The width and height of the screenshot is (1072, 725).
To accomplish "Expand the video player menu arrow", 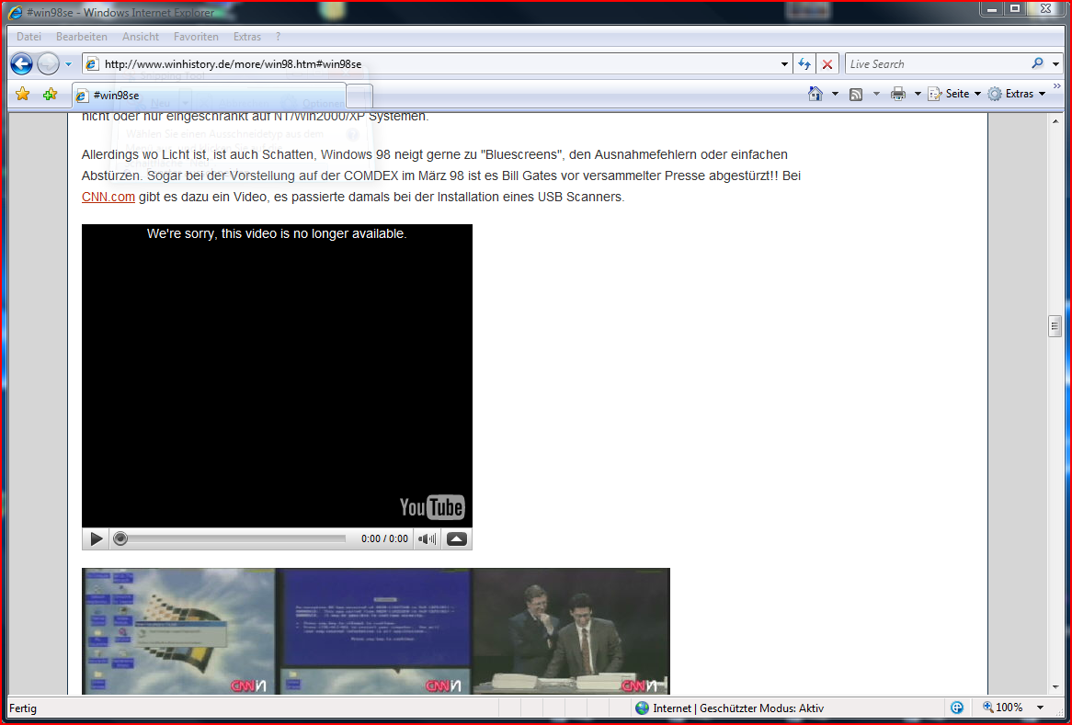I will click(x=457, y=538).
